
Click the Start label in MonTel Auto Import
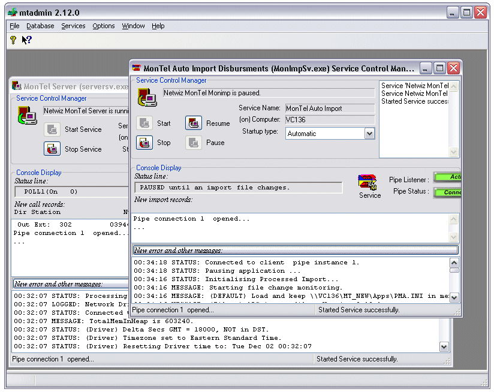[164, 123]
